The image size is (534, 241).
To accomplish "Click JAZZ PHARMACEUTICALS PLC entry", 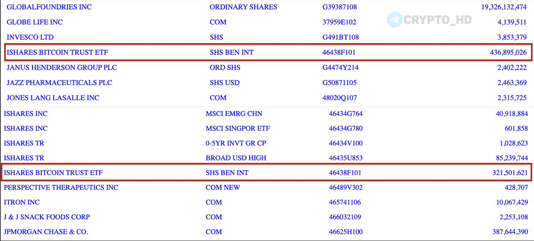I will click(59, 83).
